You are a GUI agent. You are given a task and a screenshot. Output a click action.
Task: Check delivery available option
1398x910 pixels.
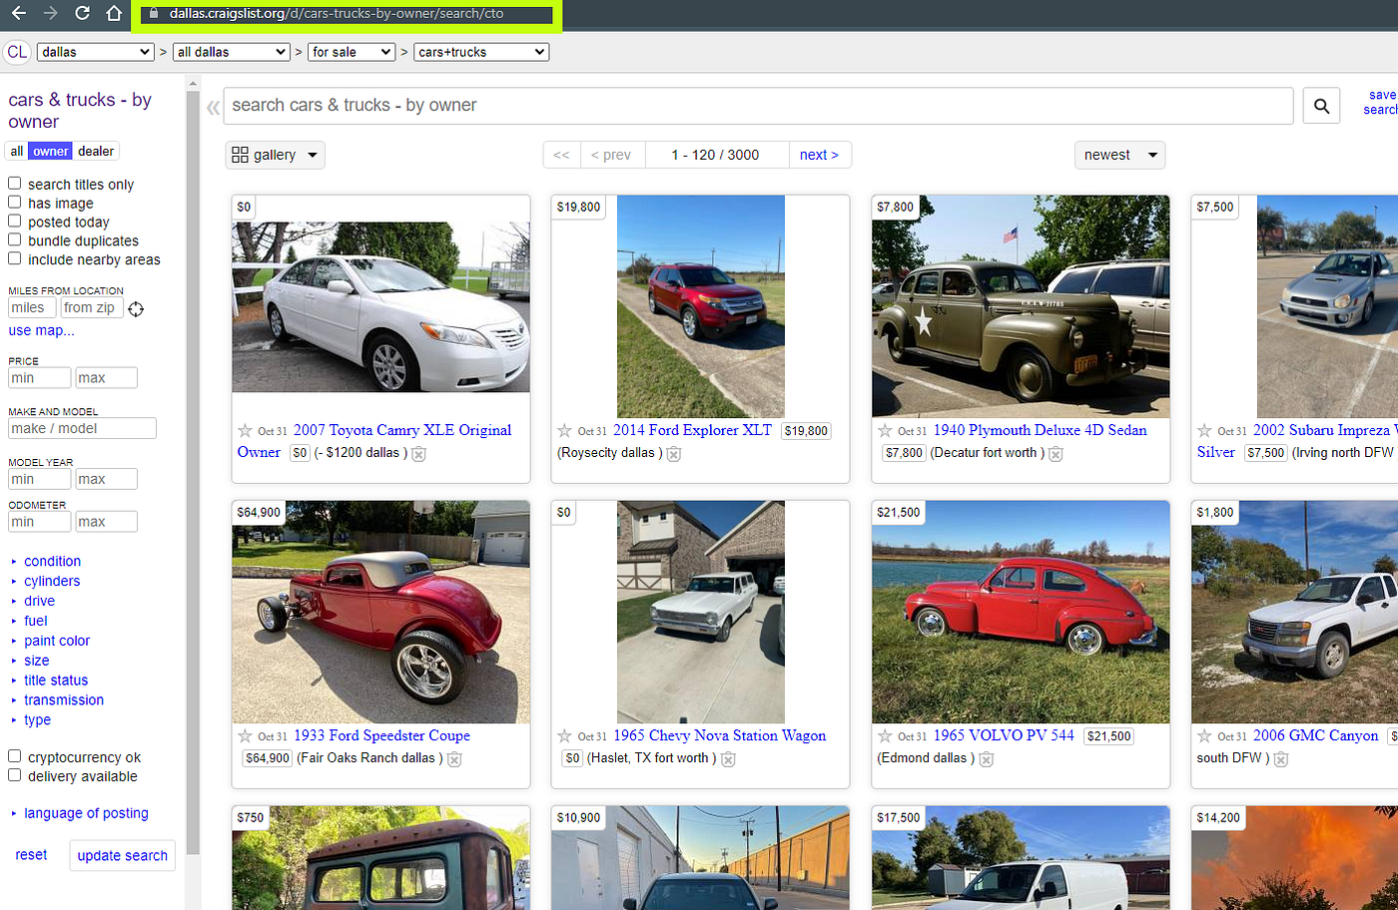(15, 775)
